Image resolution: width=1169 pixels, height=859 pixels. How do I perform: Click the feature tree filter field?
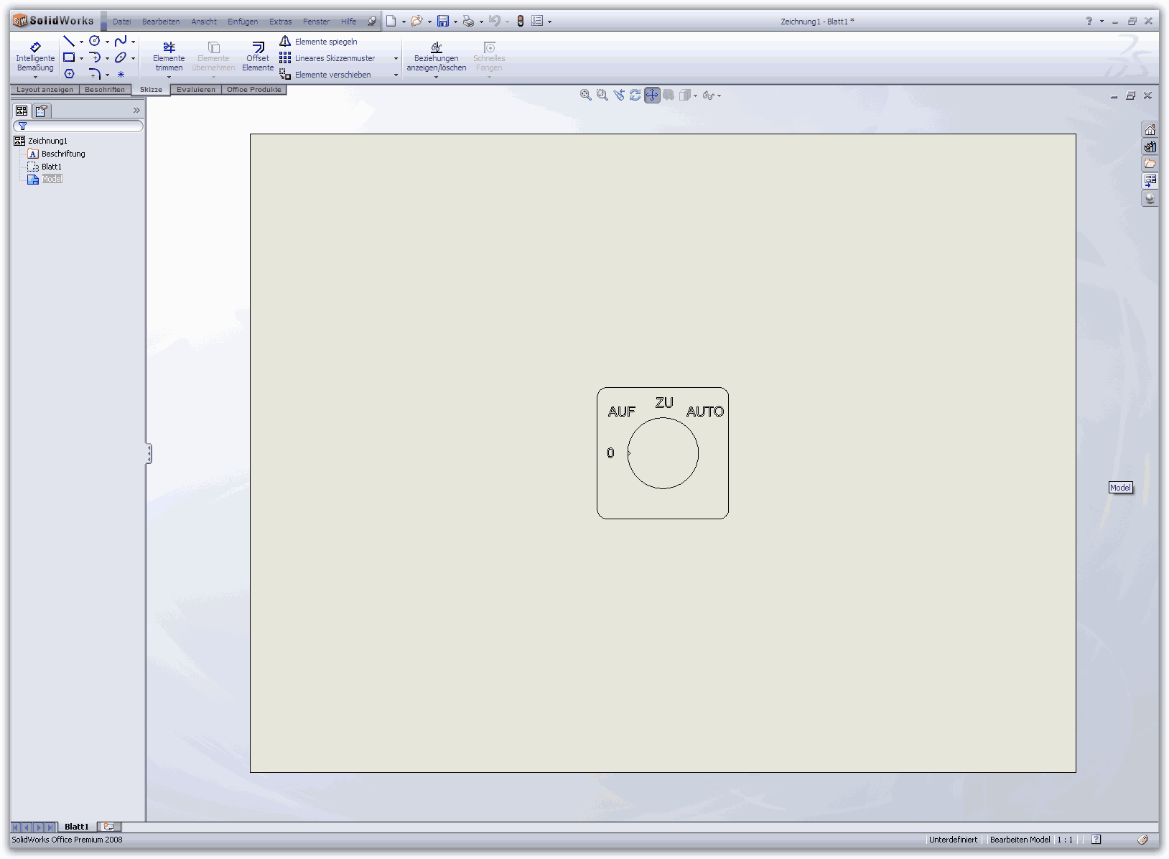[78, 126]
